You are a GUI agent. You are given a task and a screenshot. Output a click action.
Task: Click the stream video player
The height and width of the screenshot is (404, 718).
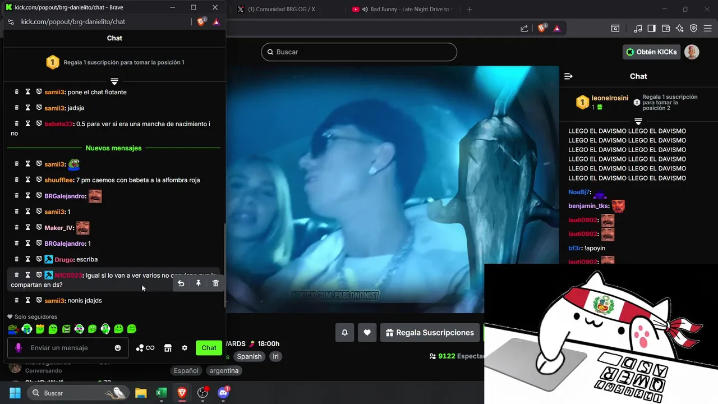point(393,189)
